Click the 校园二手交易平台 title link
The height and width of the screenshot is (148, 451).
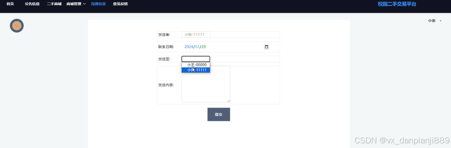click(x=397, y=4)
